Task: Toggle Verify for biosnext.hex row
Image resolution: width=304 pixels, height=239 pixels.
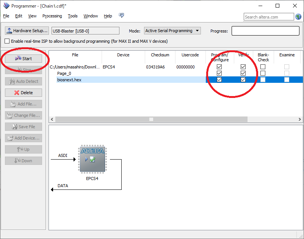Action: 243,80
